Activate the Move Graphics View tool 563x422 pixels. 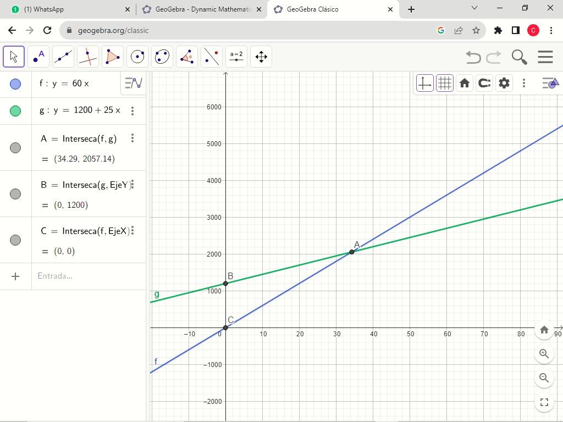[261, 57]
